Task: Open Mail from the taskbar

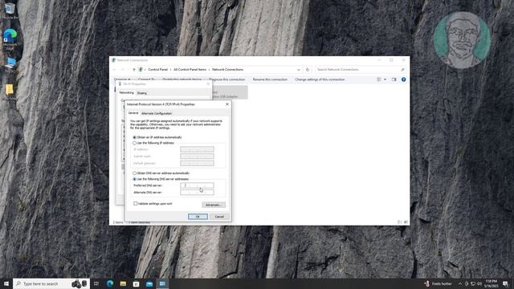Action: (149, 283)
